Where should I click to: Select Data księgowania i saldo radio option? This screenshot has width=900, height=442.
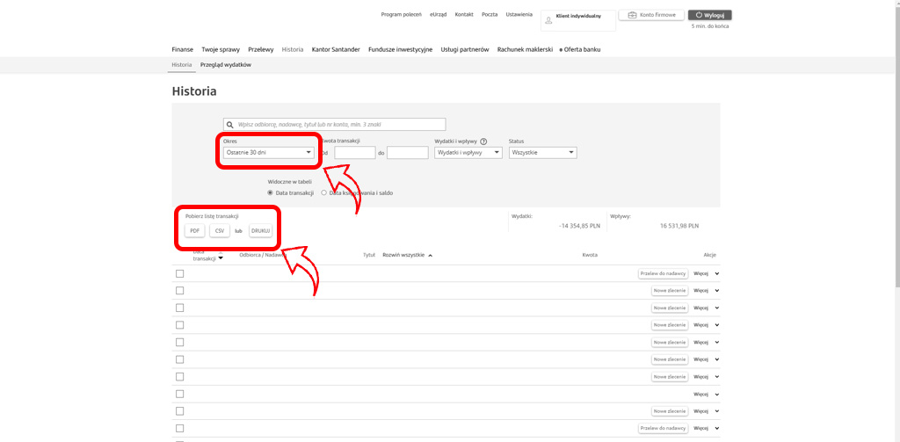tap(324, 192)
